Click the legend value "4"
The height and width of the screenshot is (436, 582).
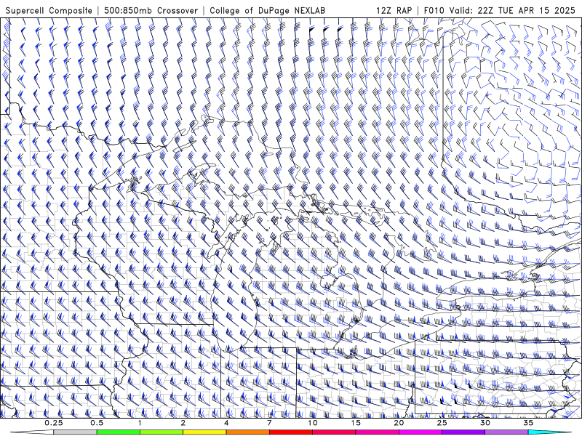tap(226, 423)
